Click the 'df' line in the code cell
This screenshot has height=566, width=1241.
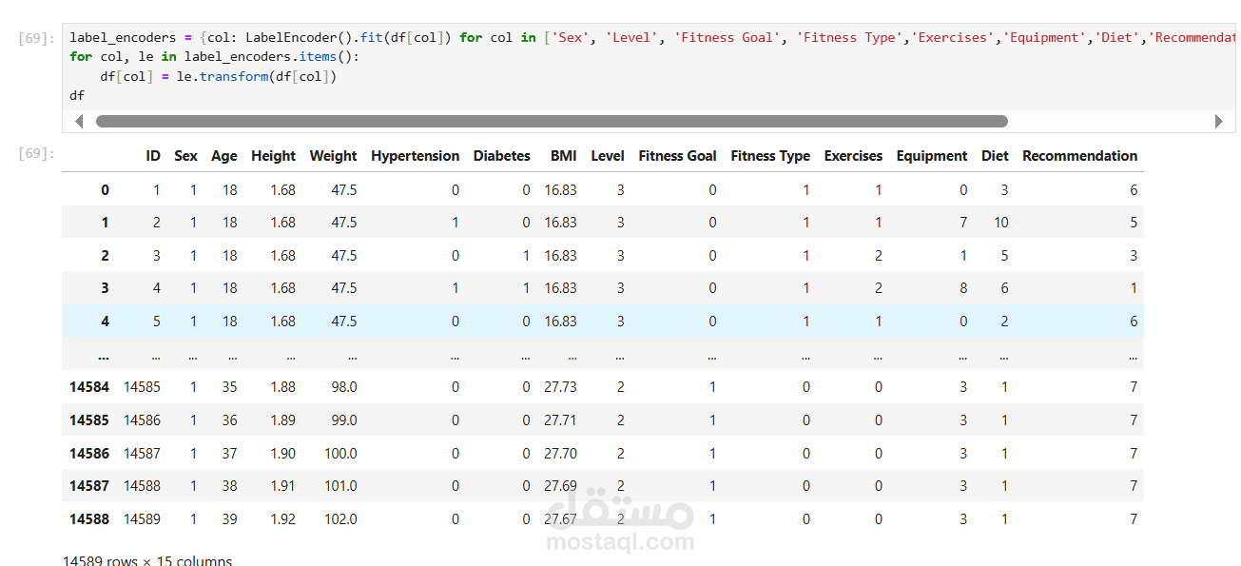(77, 96)
